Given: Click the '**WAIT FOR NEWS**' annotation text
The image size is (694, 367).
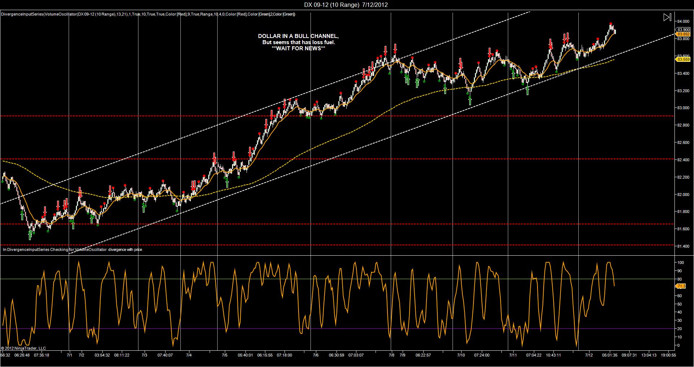Looking at the screenshot, I should pyautogui.click(x=298, y=48).
